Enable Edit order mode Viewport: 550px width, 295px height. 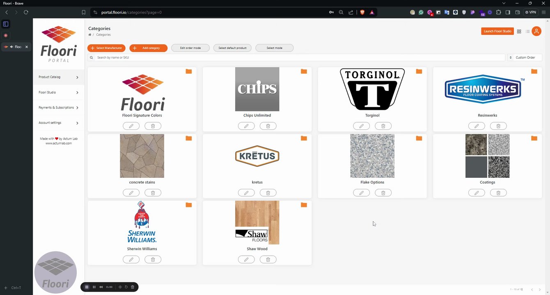tap(190, 48)
